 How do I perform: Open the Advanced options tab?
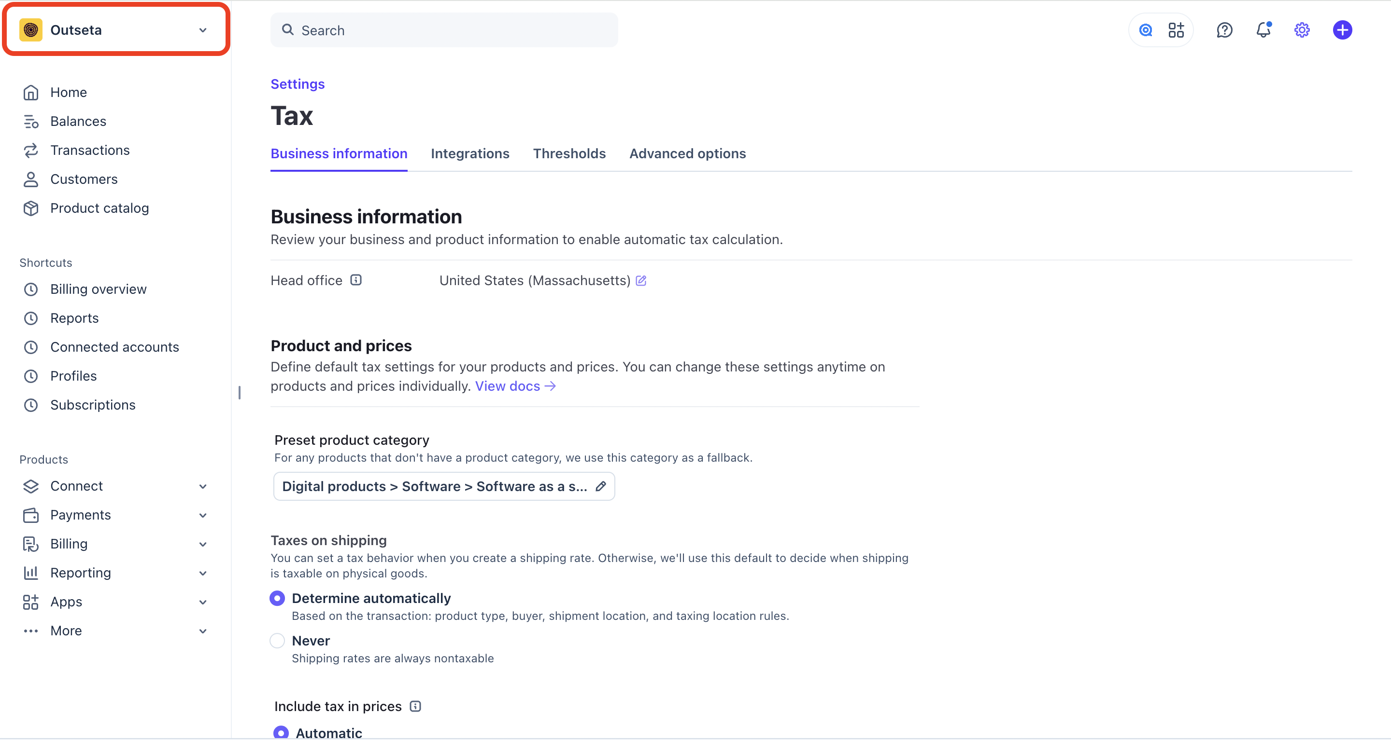coord(687,154)
